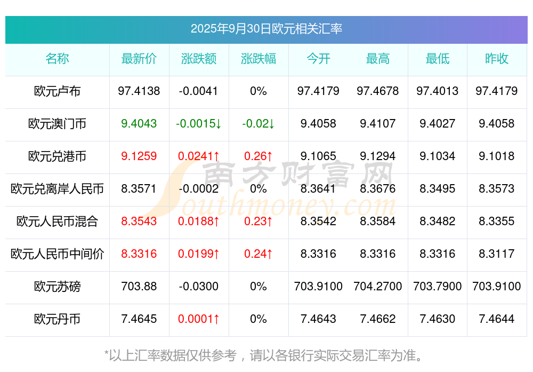Screen dimensions: 533x372
Task: Select the 涨跌额 column header
Action: pos(199,59)
